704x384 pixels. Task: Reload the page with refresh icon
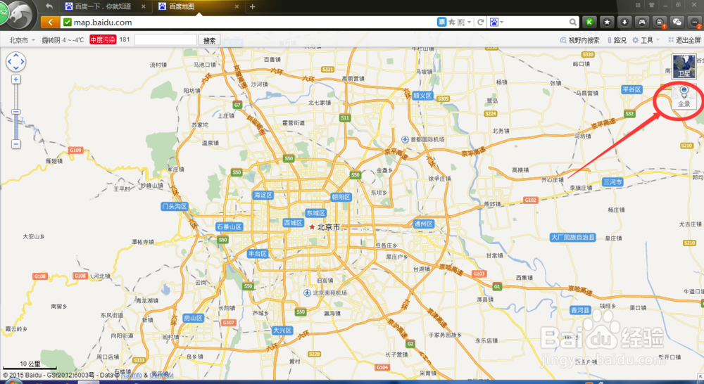coord(480,22)
